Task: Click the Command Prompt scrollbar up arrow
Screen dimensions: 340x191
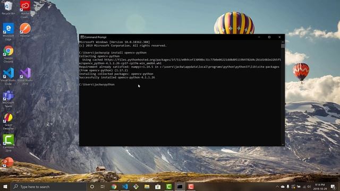Action: [283, 42]
